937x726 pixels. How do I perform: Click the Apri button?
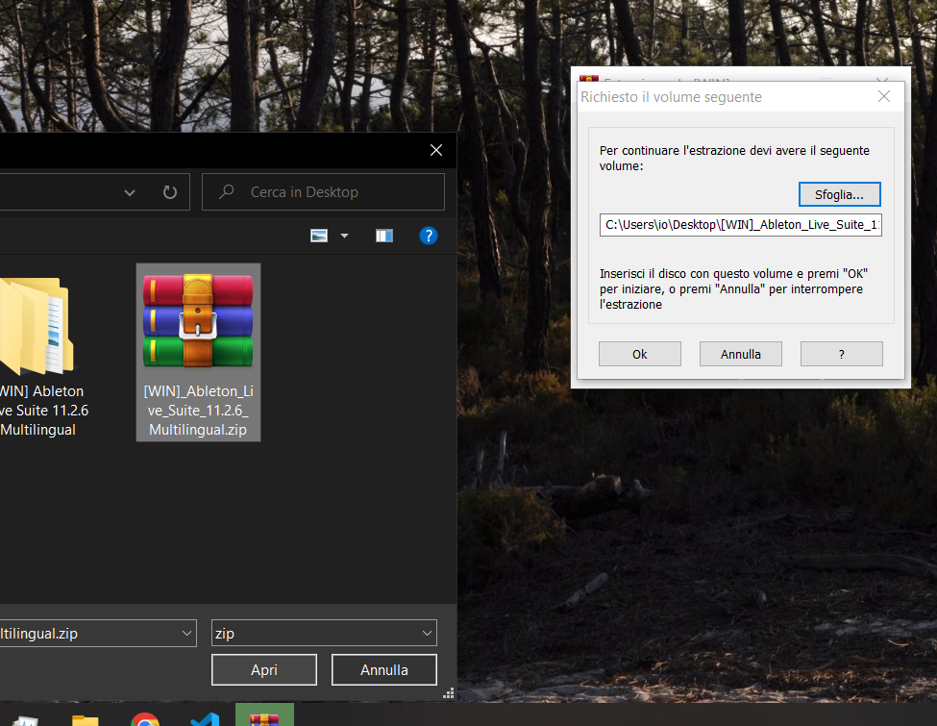tap(264, 670)
